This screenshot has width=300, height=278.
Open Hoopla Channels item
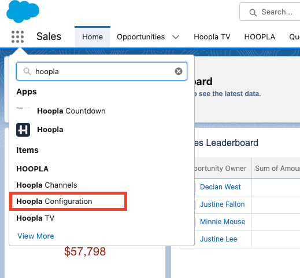[x=47, y=185]
